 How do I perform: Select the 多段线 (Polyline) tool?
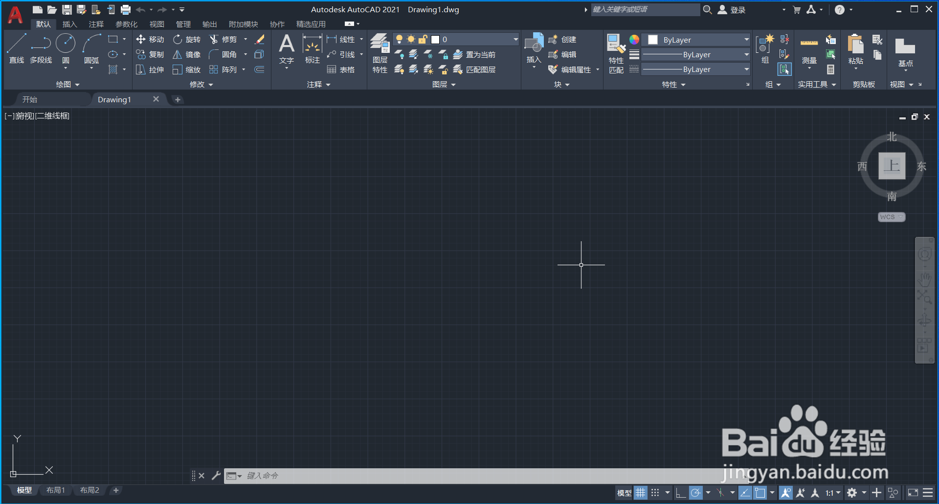[x=41, y=49]
